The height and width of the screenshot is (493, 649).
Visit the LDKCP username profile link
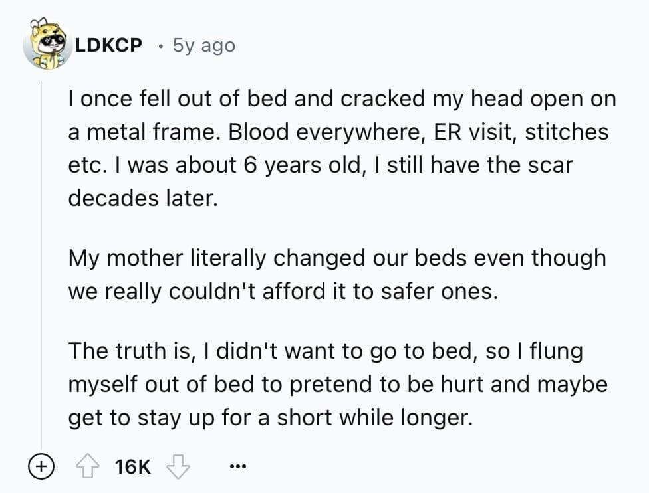pyautogui.click(x=108, y=45)
